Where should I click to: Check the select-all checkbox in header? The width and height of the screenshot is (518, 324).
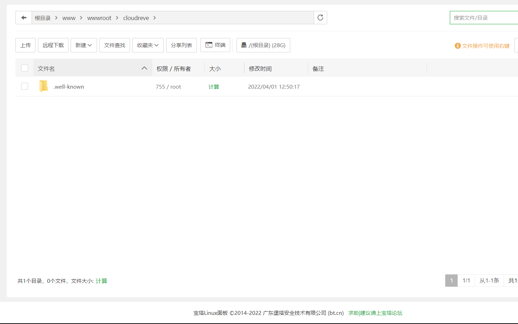tap(24, 68)
